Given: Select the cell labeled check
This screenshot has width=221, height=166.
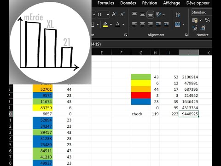Looking at the screenshot, I should tap(141, 114).
